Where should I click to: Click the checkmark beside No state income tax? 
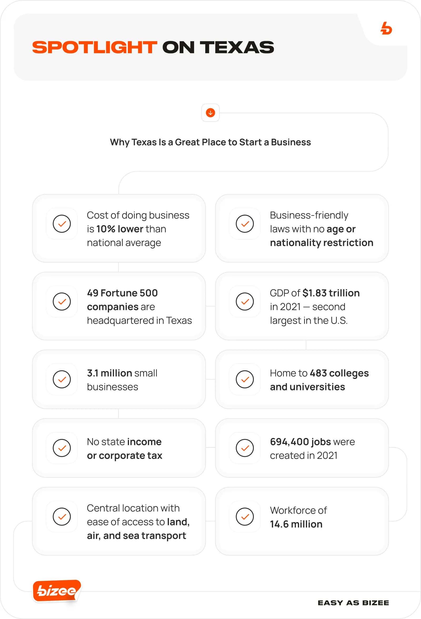(x=62, y=448)
